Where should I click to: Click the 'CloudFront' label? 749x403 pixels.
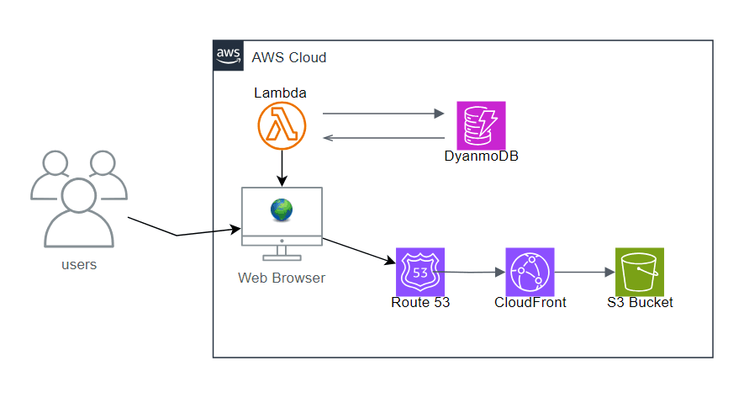click(530, 302)
